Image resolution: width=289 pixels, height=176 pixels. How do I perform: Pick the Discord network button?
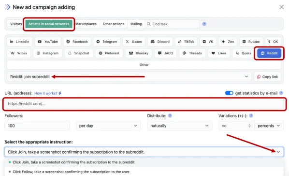(160, 42)
